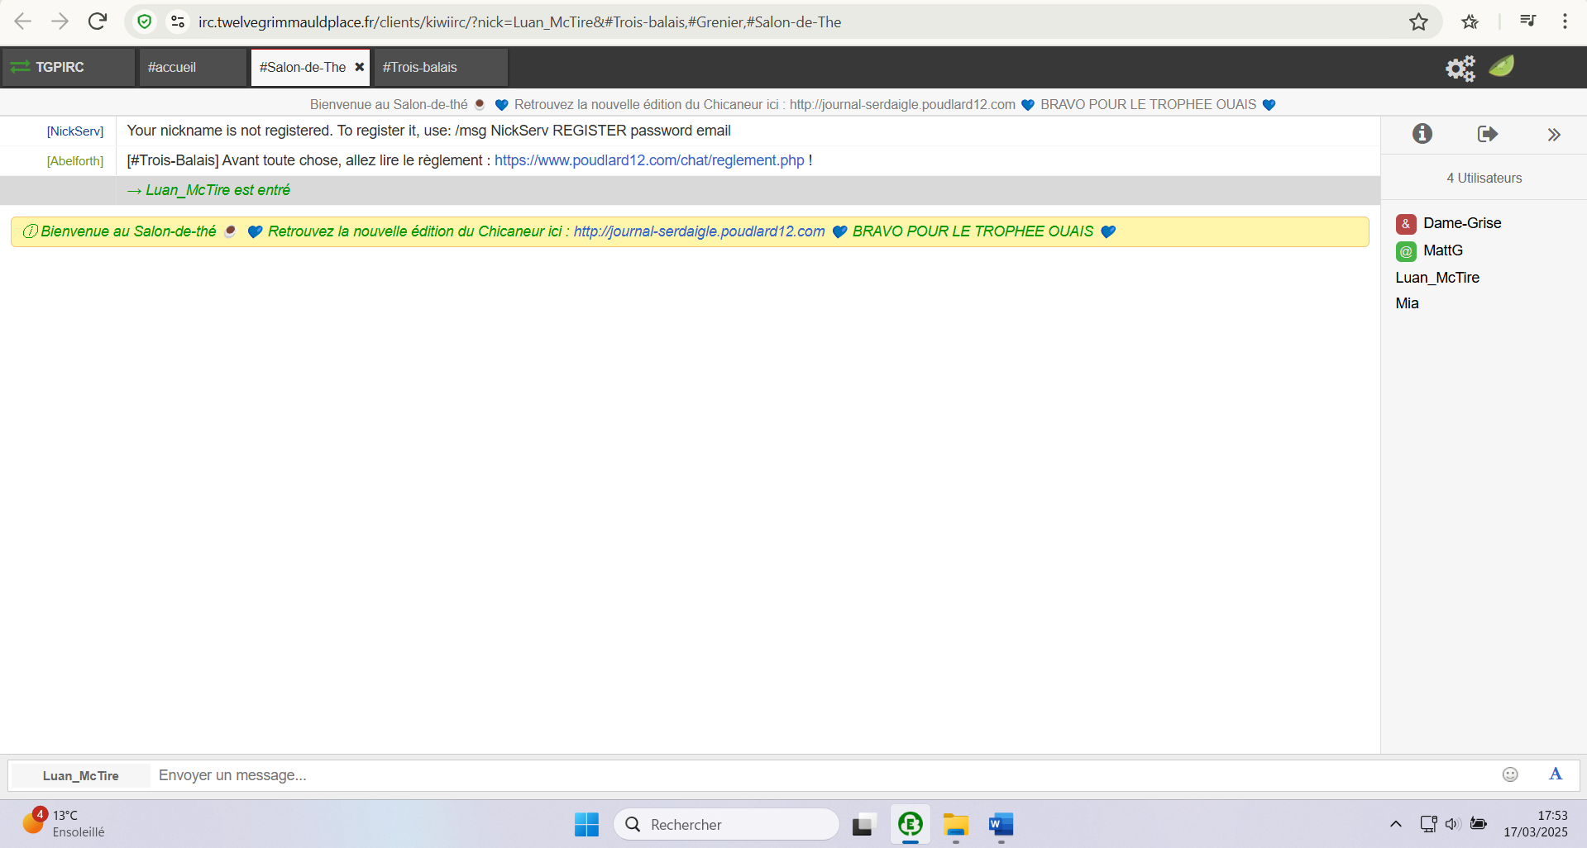Open text formatting letter A icon
This screenshot has height=848, width=1587.
1556,774
